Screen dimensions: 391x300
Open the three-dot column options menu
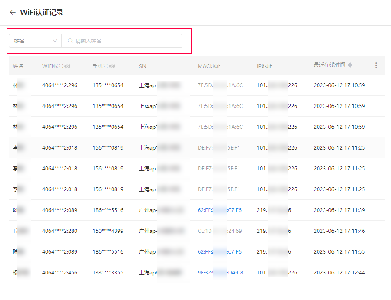[x=376, y=65]
